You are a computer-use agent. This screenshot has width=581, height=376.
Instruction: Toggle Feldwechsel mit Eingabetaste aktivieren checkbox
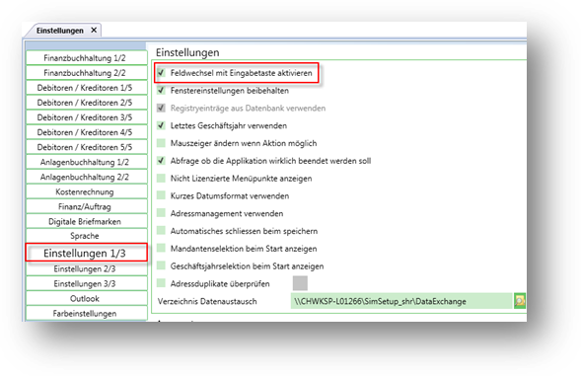coord(161,73)
